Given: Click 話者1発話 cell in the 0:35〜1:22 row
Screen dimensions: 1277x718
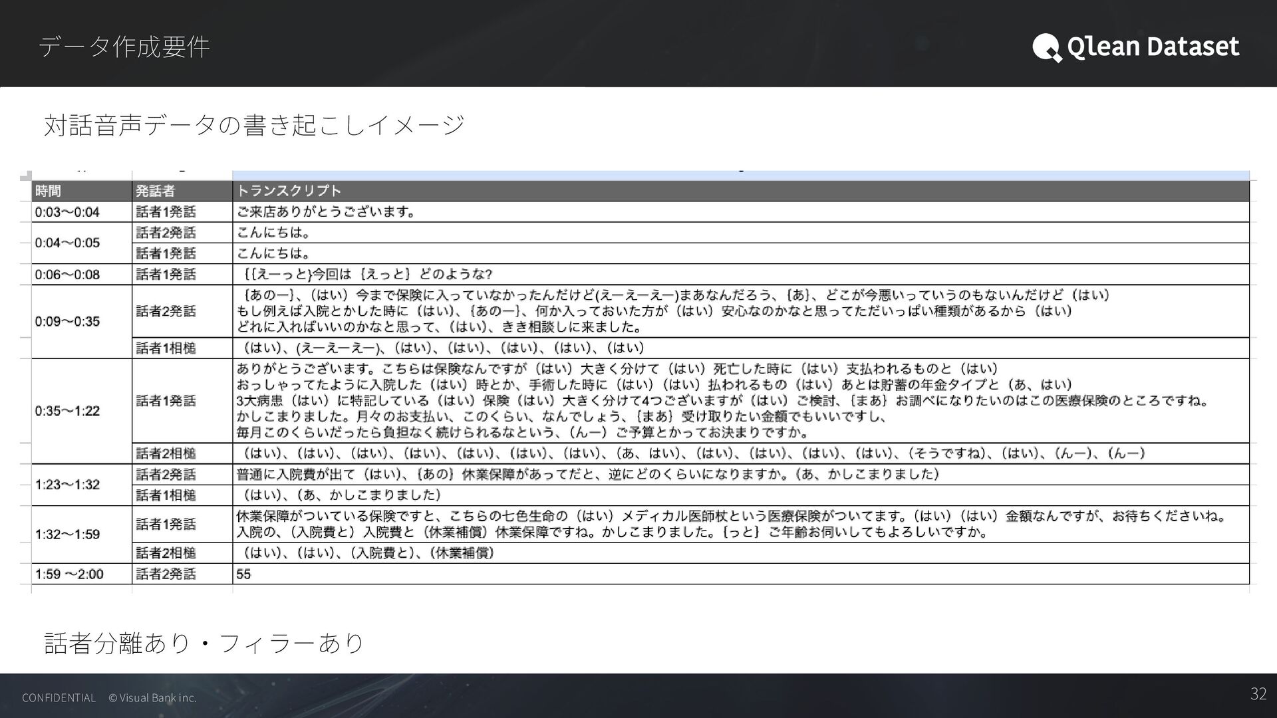Looking at the screenshot, I should click(x=182, y=401).
